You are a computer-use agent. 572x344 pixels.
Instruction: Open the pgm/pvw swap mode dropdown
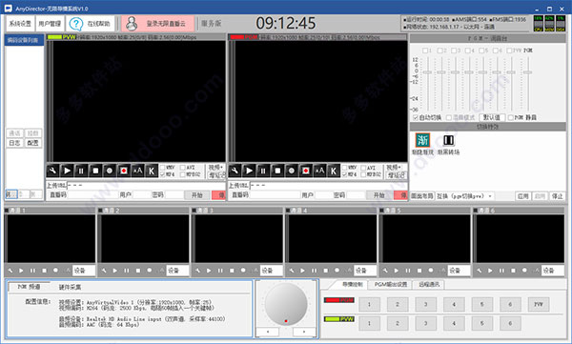click(x=465, y=196)
